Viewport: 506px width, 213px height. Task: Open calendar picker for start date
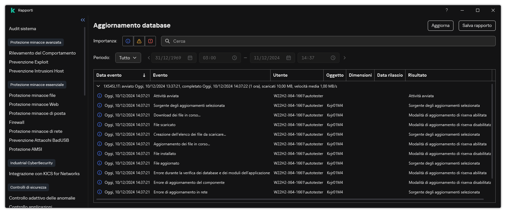click(x=190, y=58)
